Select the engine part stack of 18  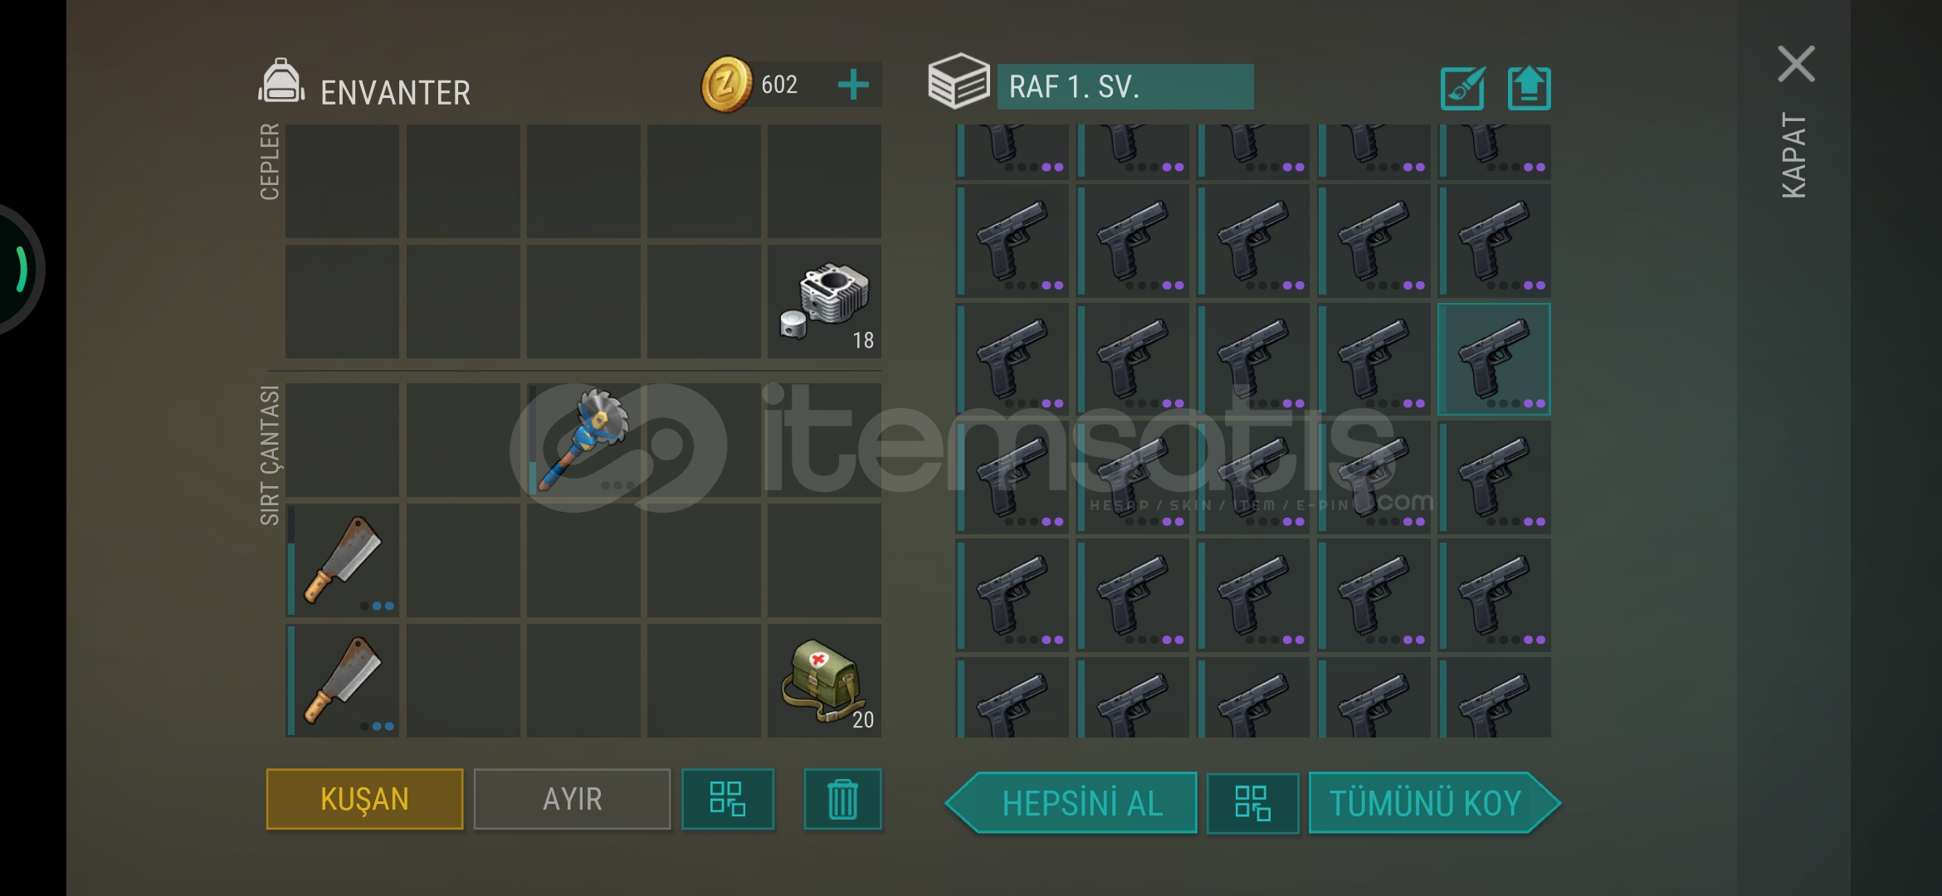coord(824,302)
